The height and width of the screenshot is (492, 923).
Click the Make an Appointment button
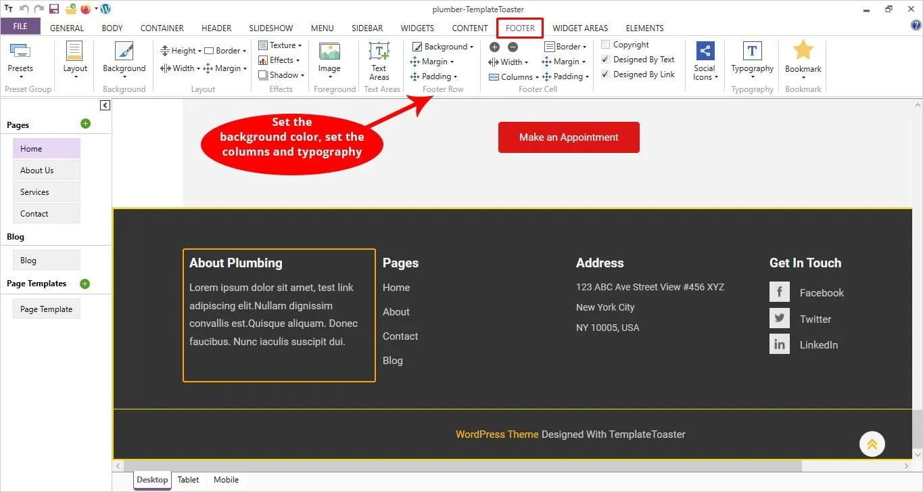(x=569, y=137)
